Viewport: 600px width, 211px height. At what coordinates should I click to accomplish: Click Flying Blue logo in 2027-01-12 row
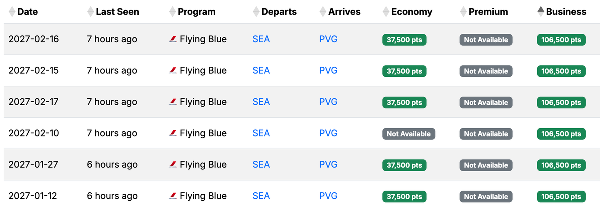point(173,196)
